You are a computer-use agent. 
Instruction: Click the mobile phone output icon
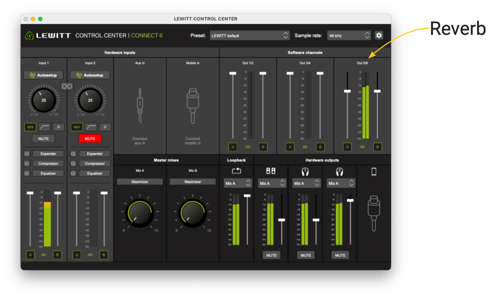[374, 171]
